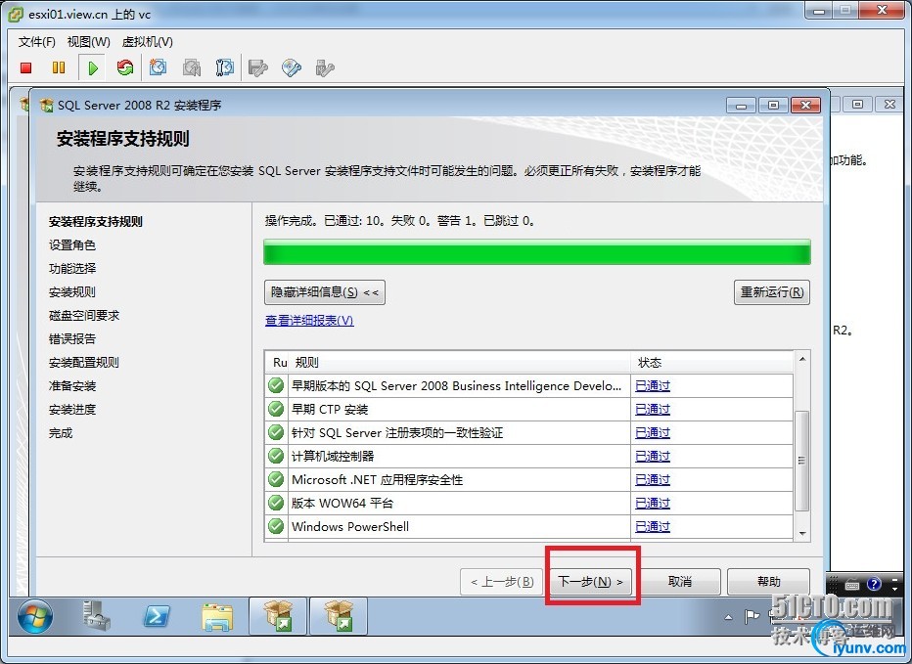The width and height of the screenshot is (912, 664).
Task: Click the Revert to Snapshot toolbar icon
Action: [192, 68]
